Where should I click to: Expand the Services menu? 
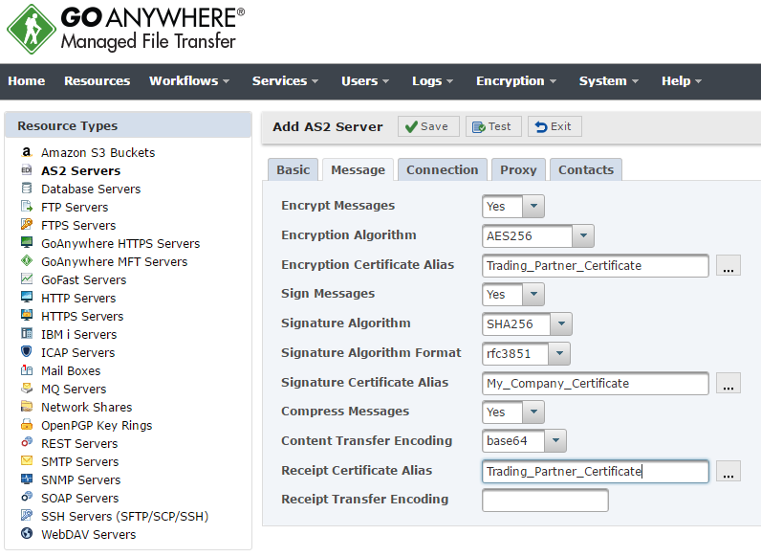click(x=285, y=81)
